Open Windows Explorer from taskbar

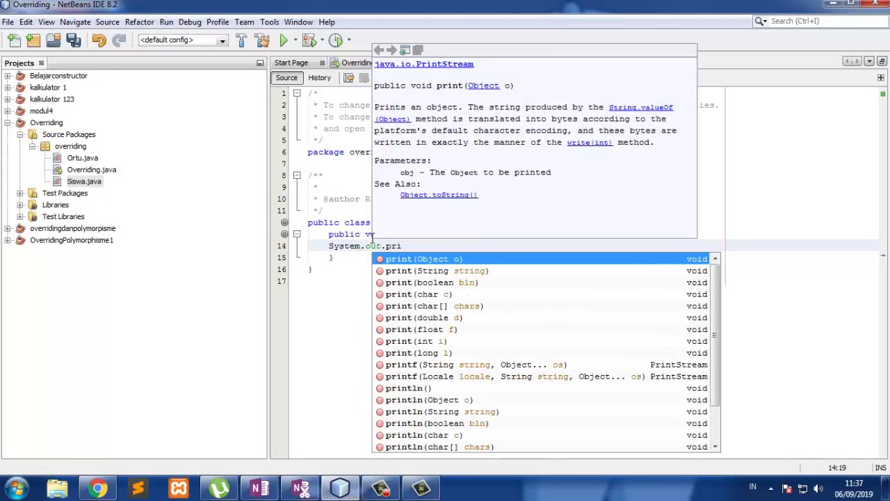pyautogui.click(x=58, y=488)
